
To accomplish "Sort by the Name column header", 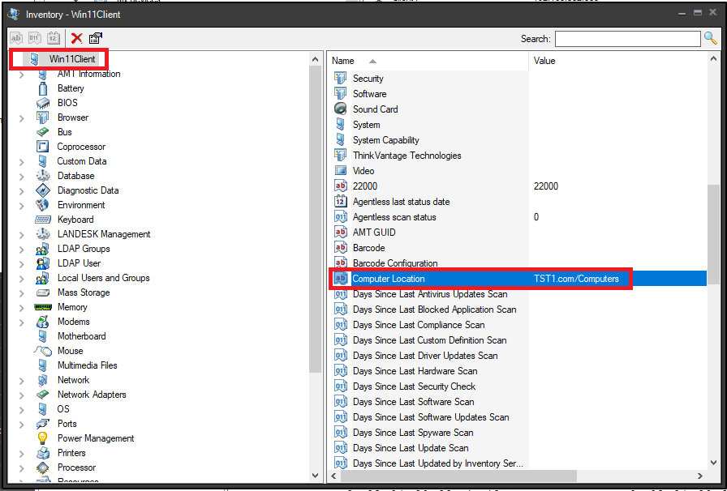I will pyautogui.click(x=343, y=61).
